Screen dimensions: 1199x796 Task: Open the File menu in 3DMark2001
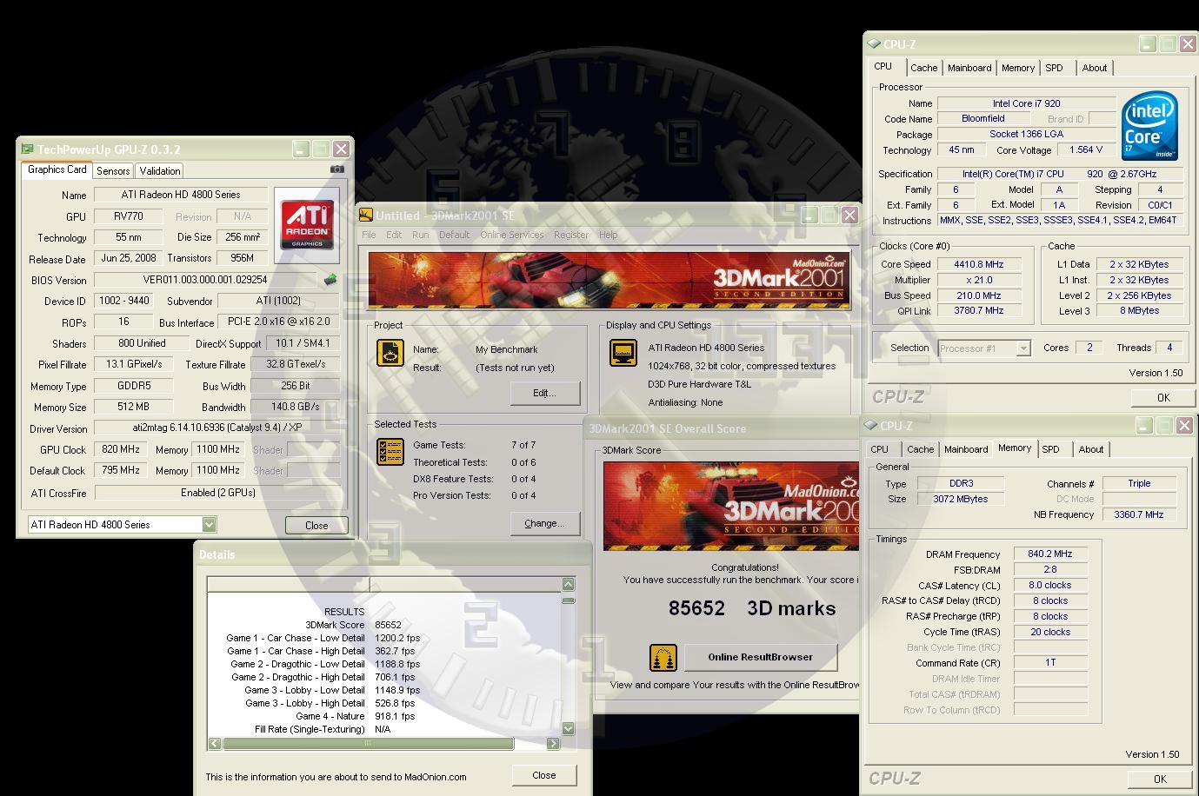[369, 235]
